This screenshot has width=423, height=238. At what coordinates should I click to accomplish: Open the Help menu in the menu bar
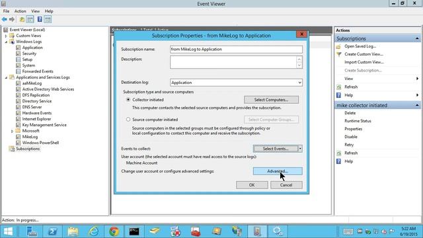coord(49,11)
